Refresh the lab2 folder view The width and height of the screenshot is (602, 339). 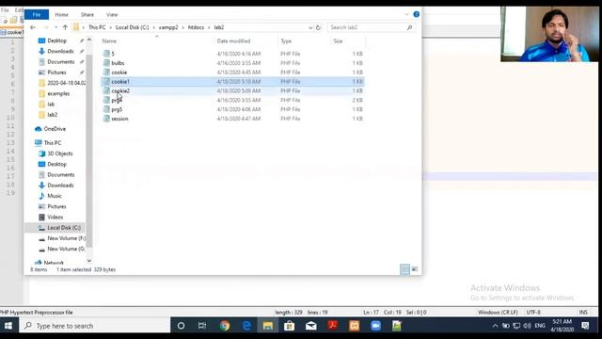tap(318, 27)
